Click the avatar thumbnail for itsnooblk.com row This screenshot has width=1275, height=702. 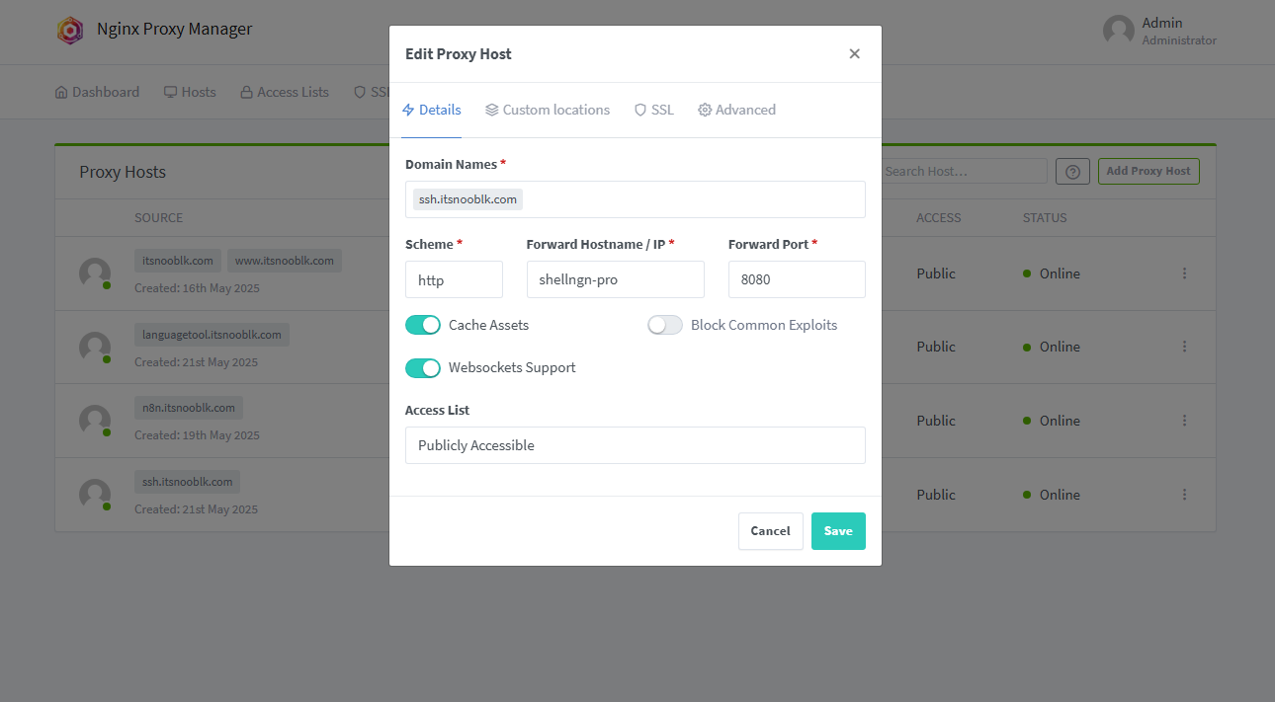point(94,273)
